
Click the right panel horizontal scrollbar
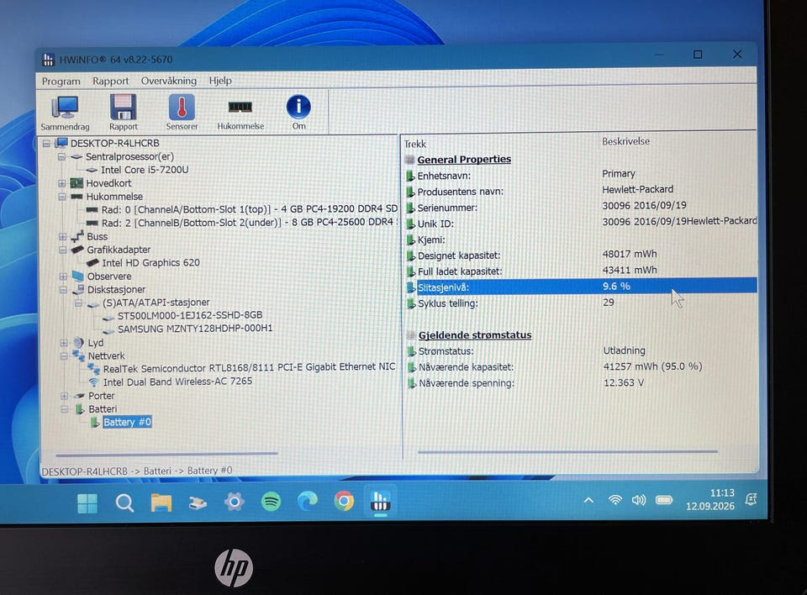click(x=567, y=452)
